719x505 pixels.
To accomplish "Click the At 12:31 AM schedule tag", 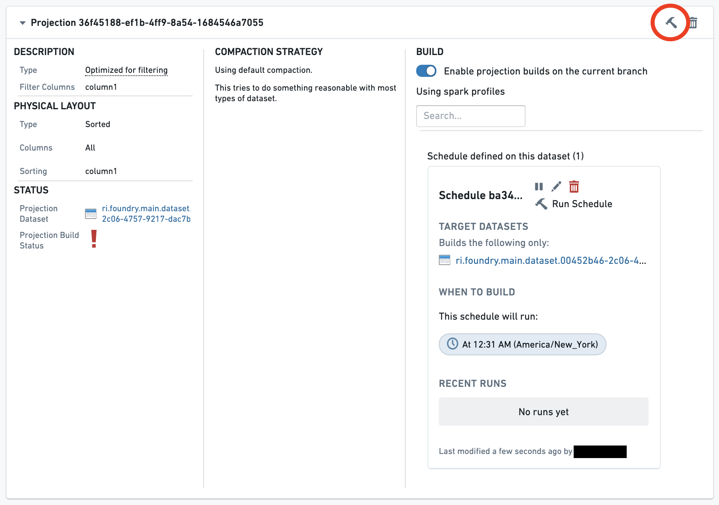I will (522, 344).
